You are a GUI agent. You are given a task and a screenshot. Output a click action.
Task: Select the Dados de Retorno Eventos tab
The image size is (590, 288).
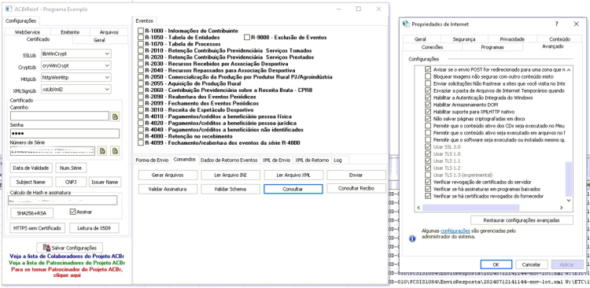[229, 160]
